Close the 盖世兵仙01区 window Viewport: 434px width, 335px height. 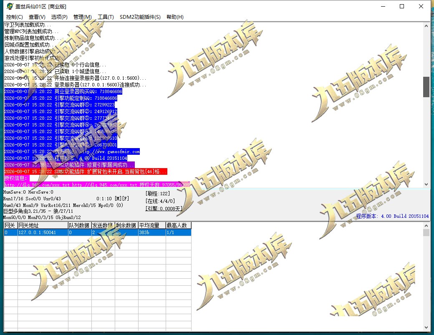click(421, 6)
